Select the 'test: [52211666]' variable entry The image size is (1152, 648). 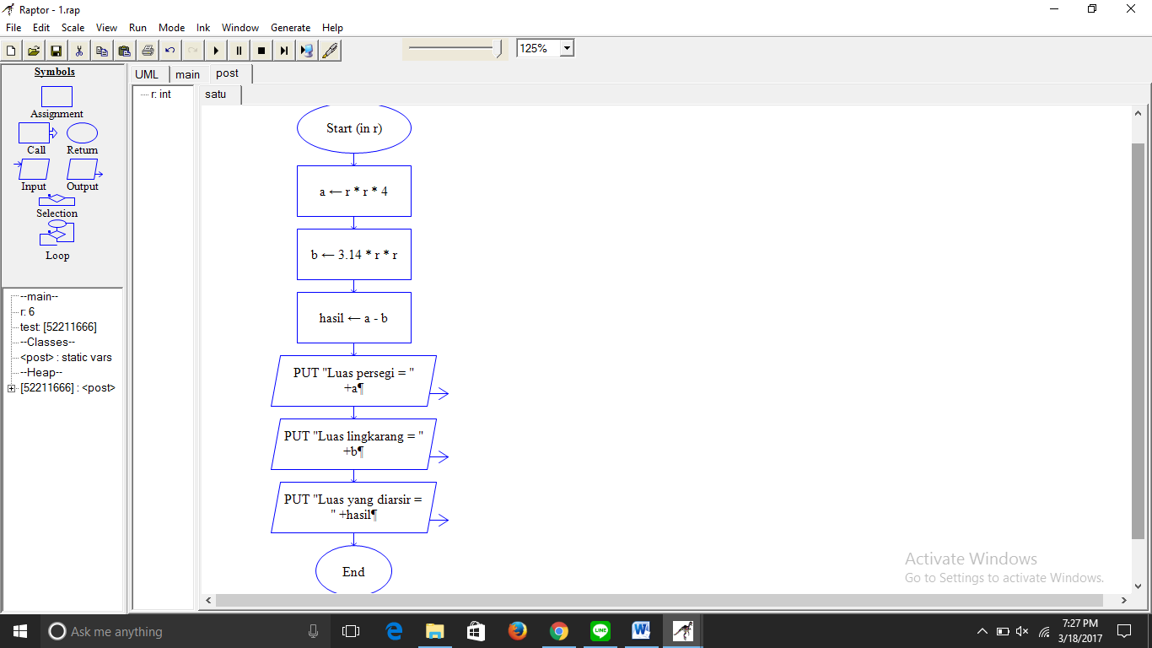click(x=58, y=327)
